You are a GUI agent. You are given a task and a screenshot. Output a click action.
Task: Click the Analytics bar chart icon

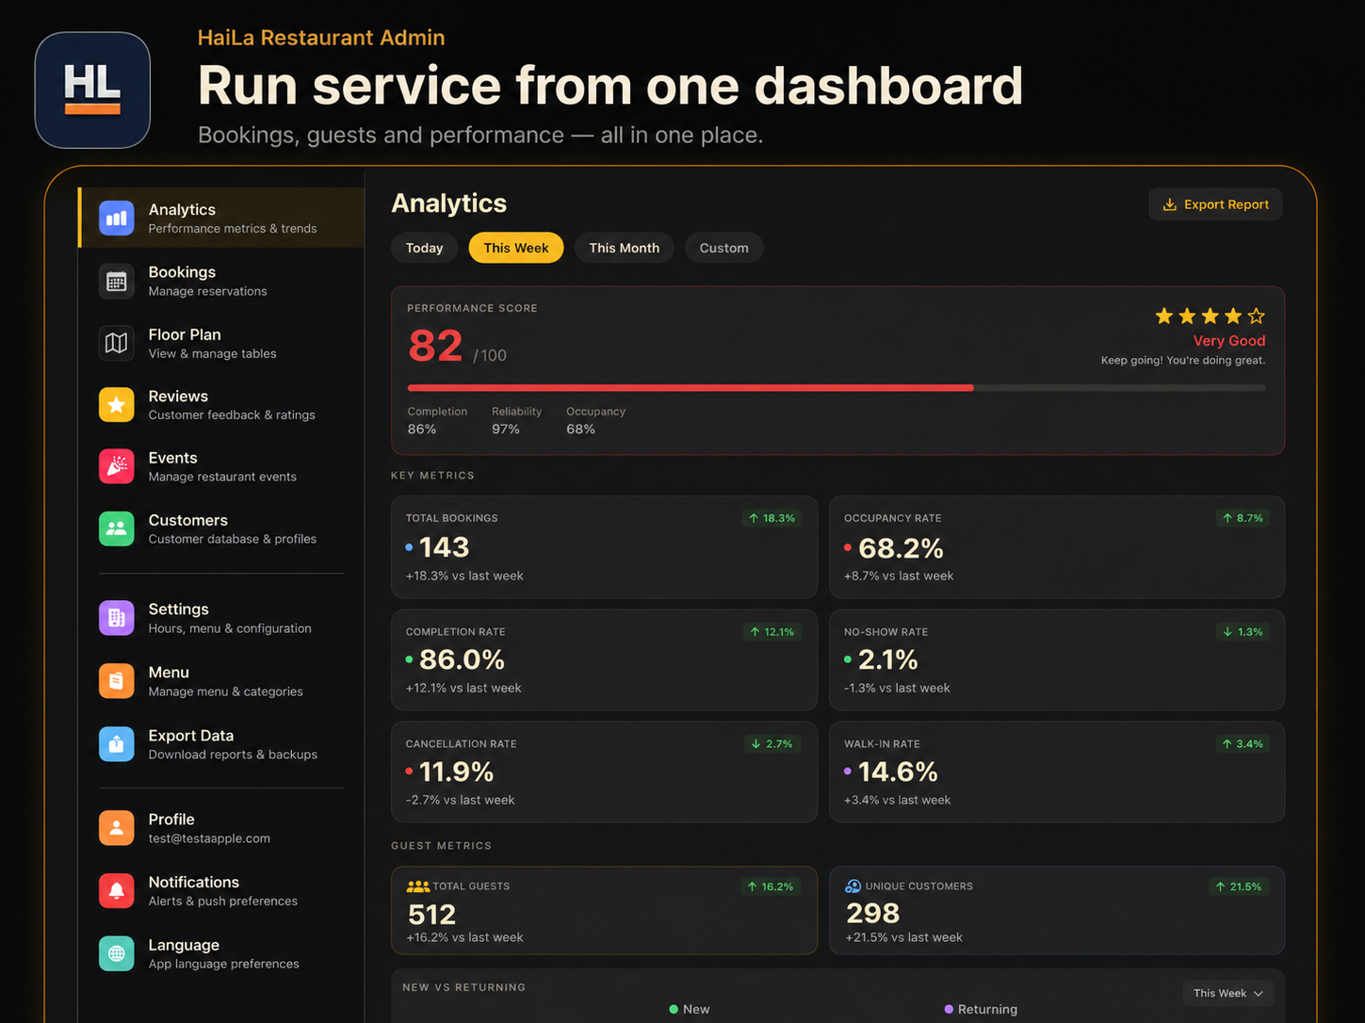[x=116, y=219]
